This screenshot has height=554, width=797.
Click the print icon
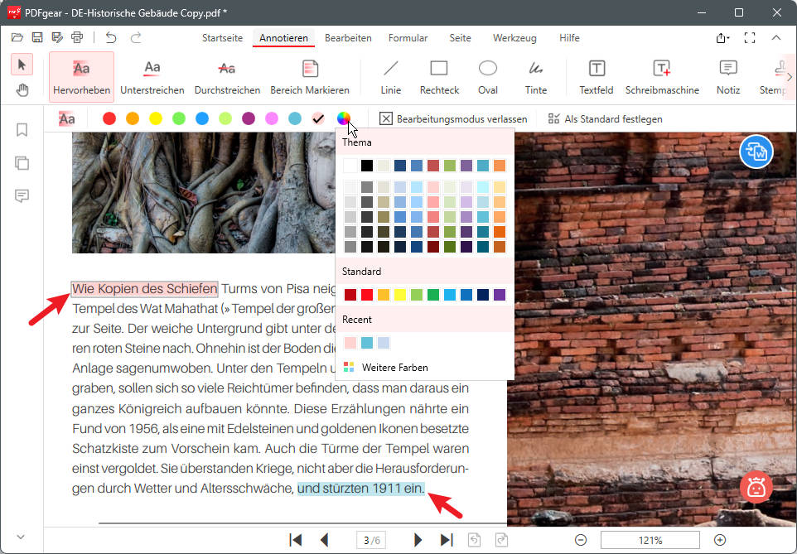pos(77,37)
